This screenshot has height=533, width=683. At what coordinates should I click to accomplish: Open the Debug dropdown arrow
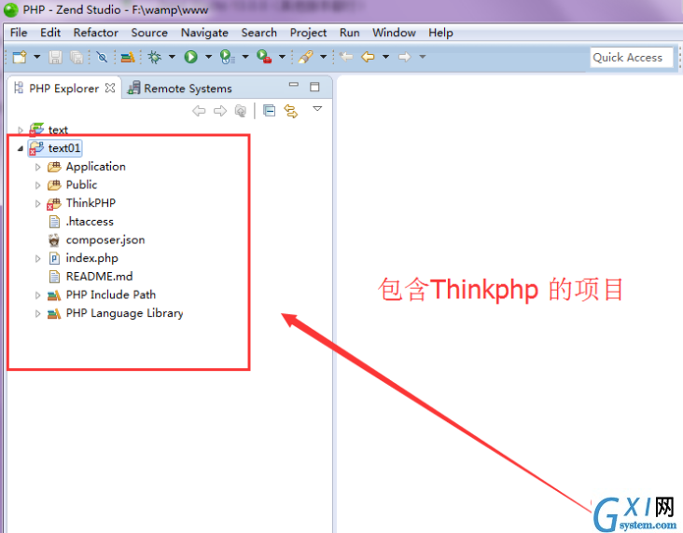[x=172, y=57]
